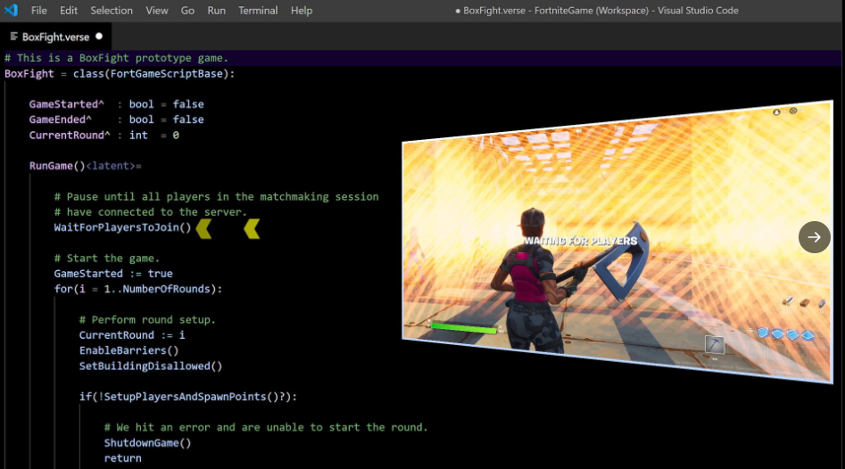Click the blue building pieces icons in HUD
The image size is (845, 469).
(x=786, y=334)
